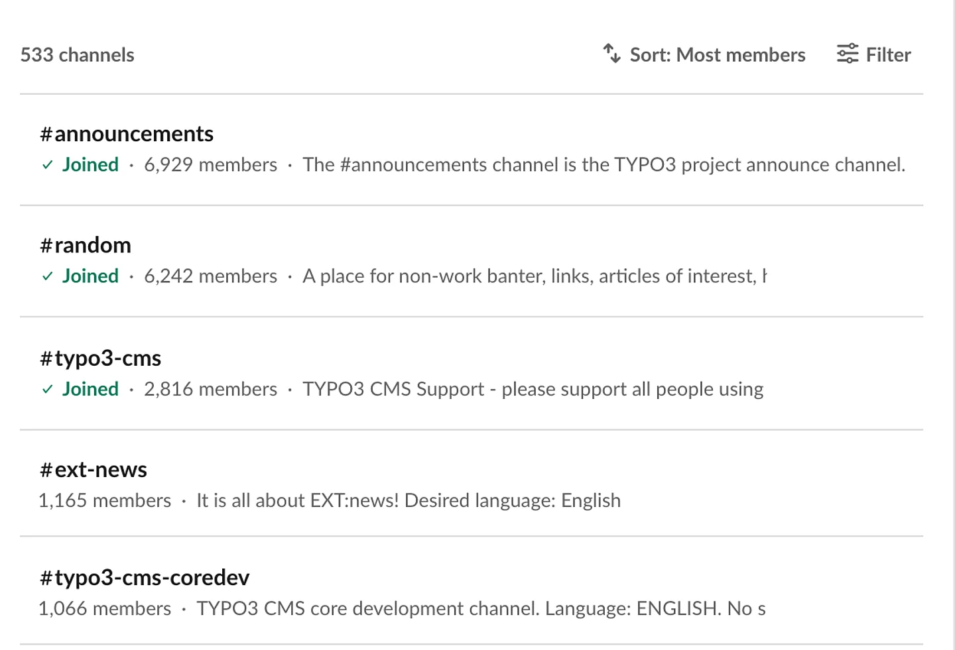Click the #announcements channel description
955x650 pixels.
(x=604, y=164)
